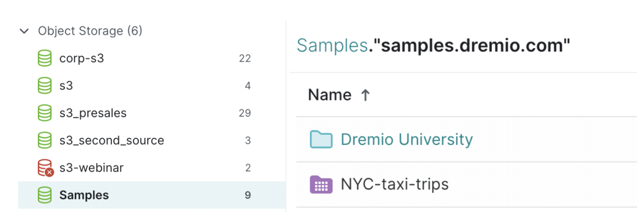This screenshot has width=637, height=220.
Task: Click the corp-s3 database icon
Action: pyautogui.click(x=44, y=58)
